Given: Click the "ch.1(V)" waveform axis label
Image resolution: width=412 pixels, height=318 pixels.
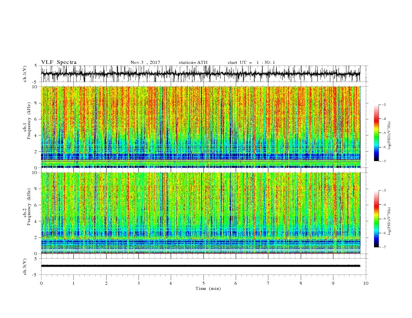Looking at the screenshot, I should click(25, 74).
